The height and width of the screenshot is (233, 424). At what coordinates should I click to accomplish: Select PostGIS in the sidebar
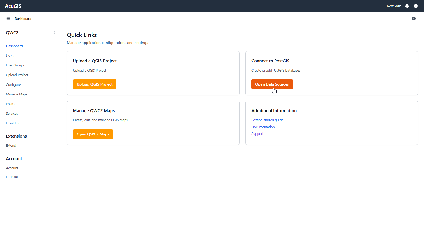click(12, 104)
